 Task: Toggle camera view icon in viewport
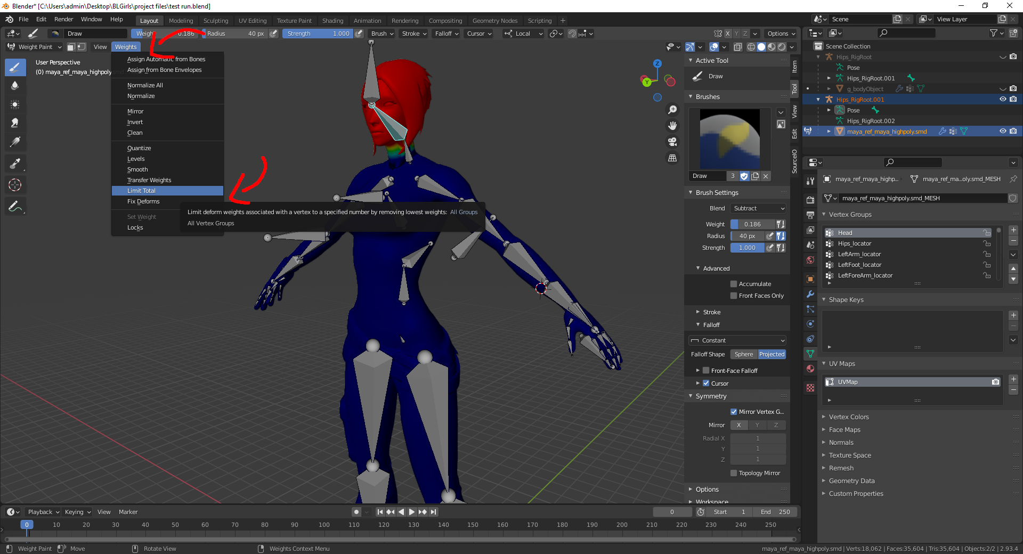pyautogui.click(x=672, y=142)
